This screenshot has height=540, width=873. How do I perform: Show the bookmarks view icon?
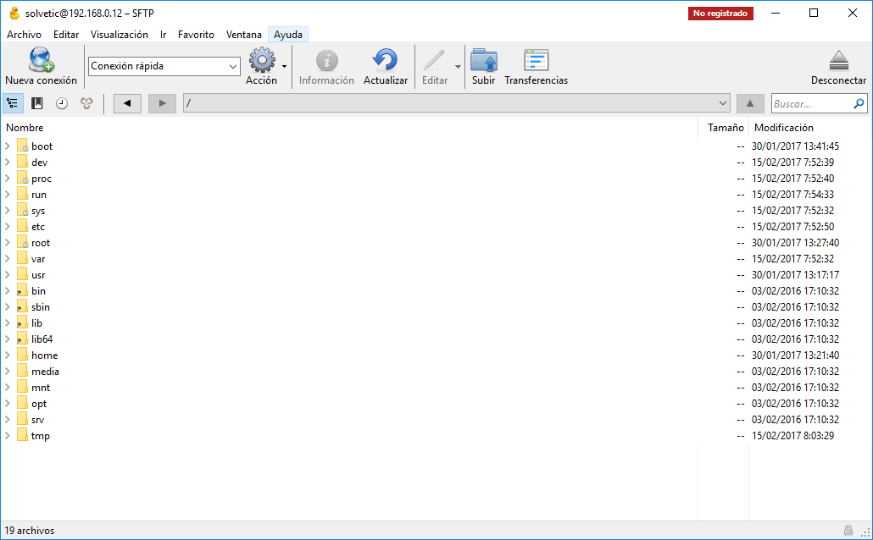point(37,103)
